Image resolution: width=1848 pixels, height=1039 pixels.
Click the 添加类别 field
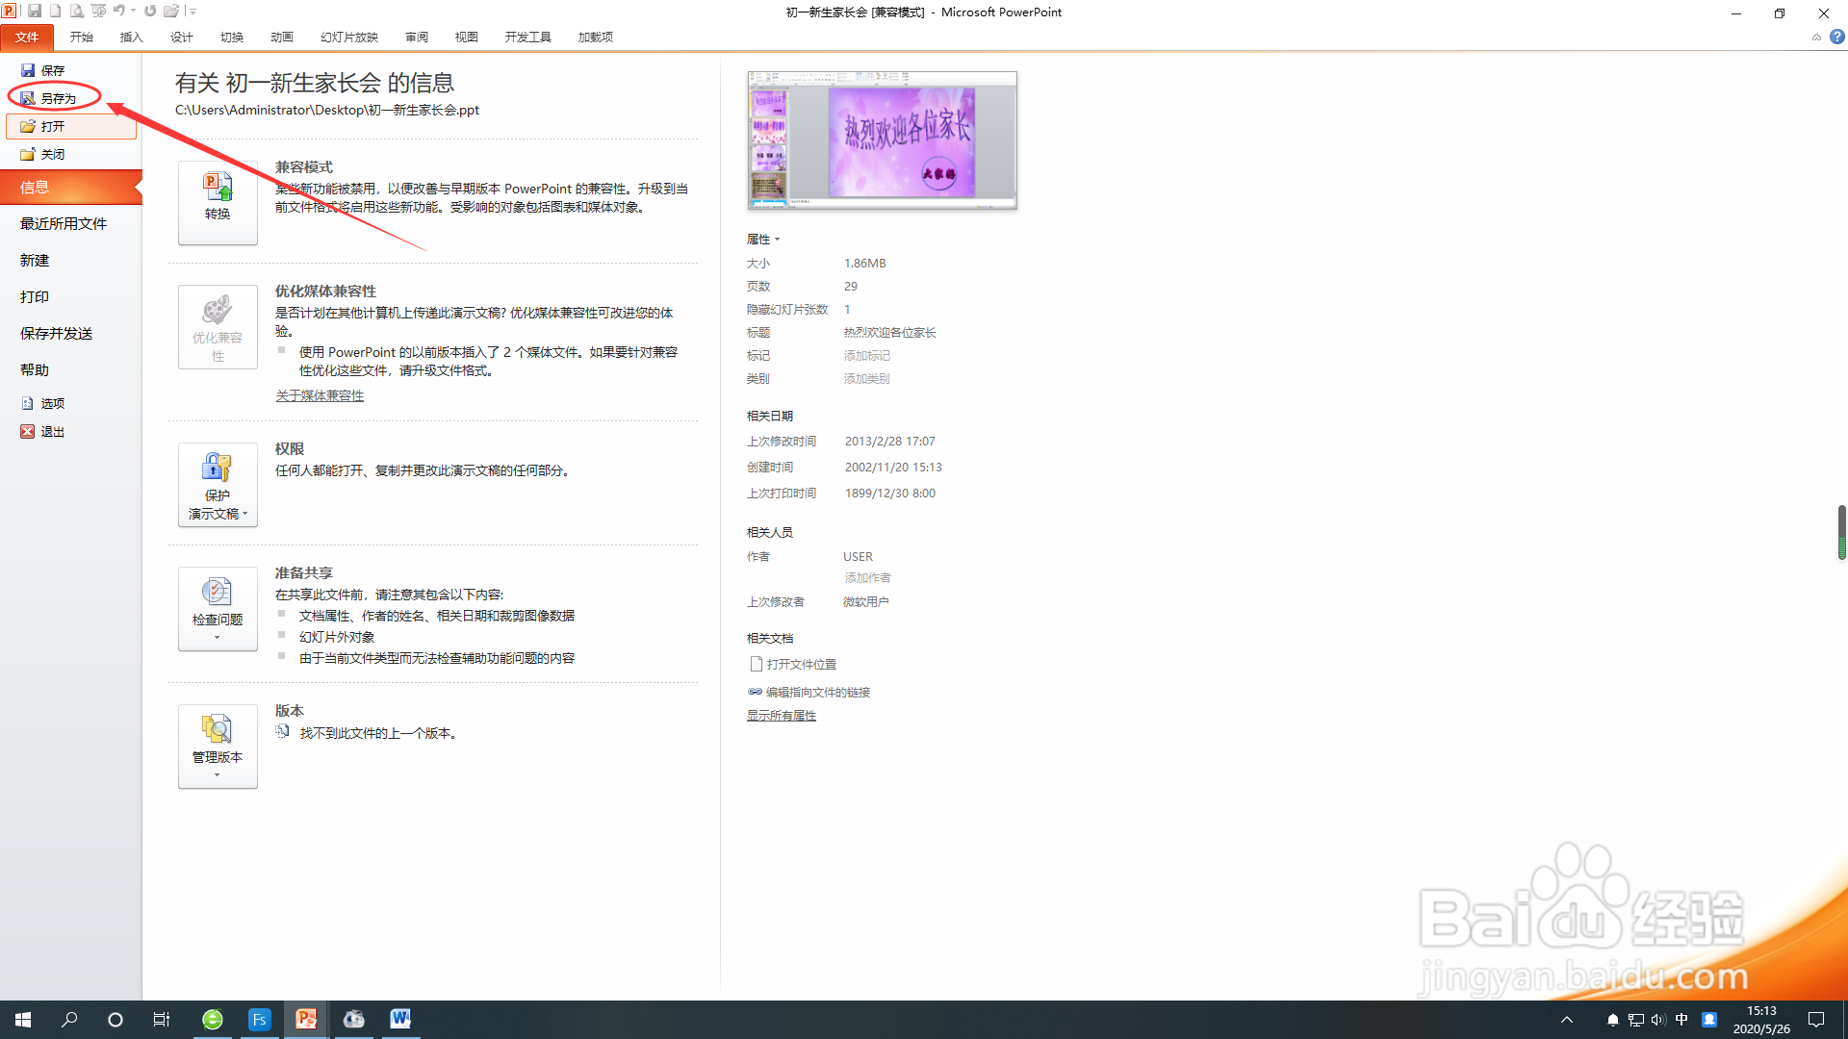[x=867, y=378]
